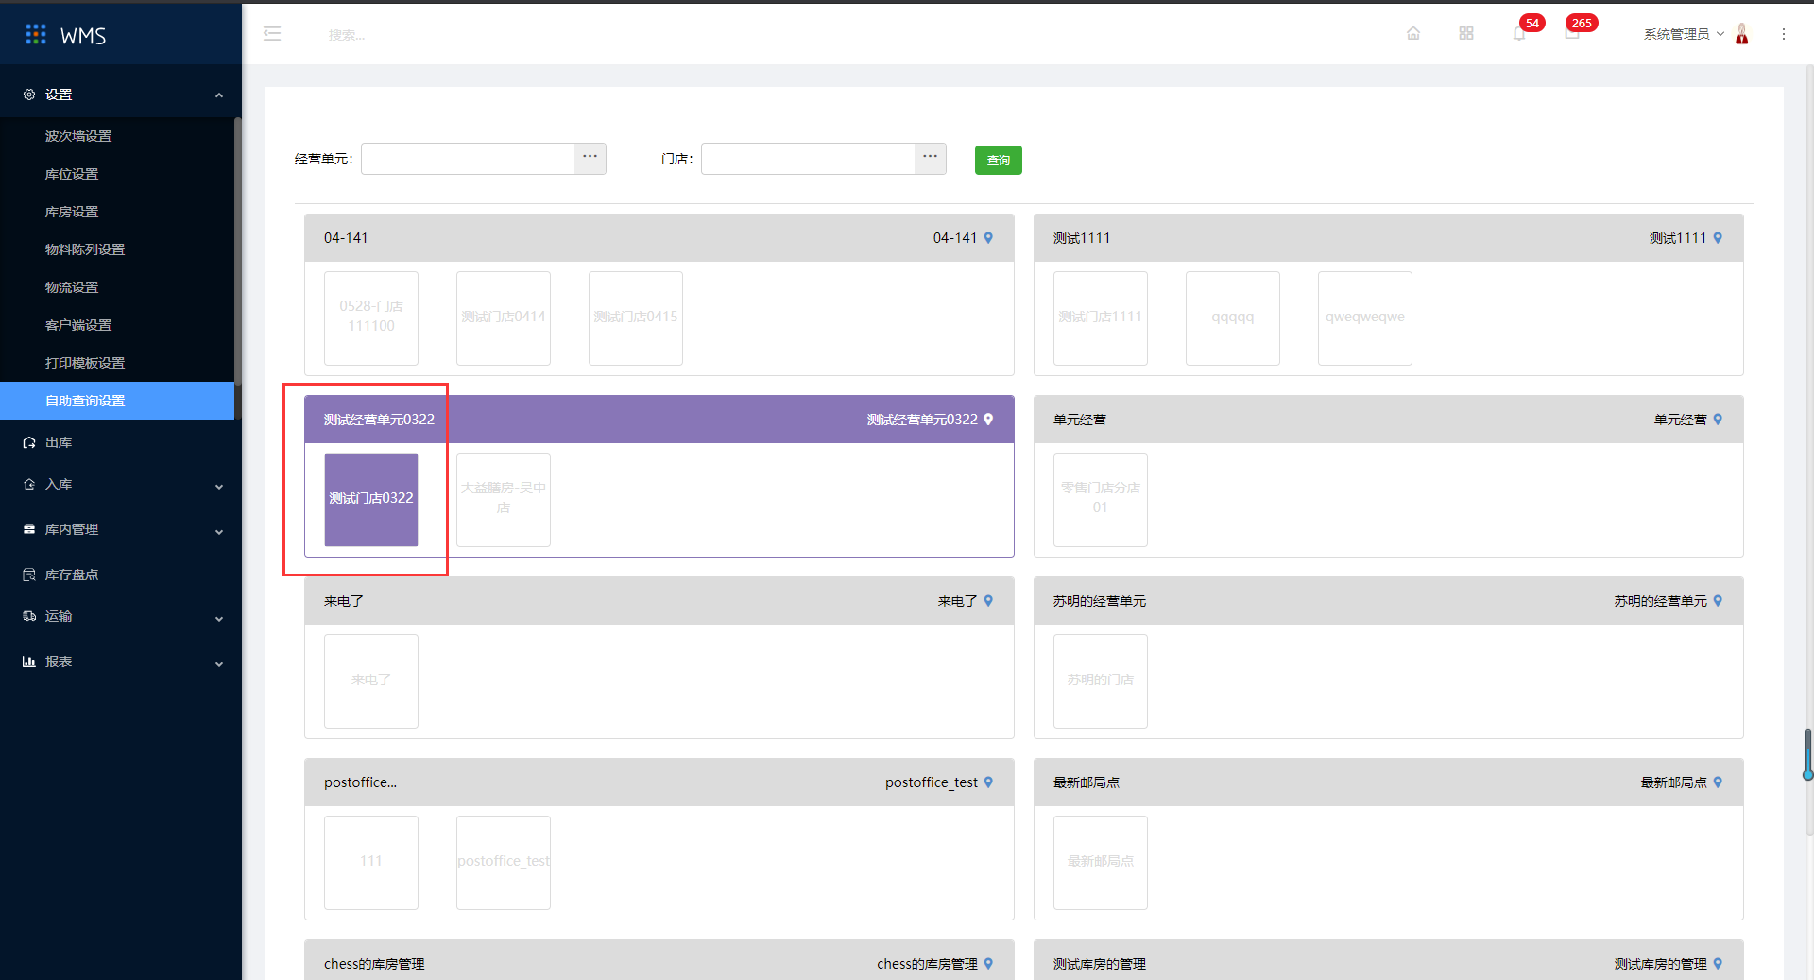Screen dimensions: 1814x980
Task: Select store card 测试门店0414
Action: click(x=504, y=318)
